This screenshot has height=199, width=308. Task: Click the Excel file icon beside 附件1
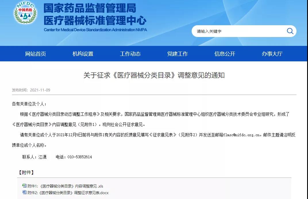[24, 186]
